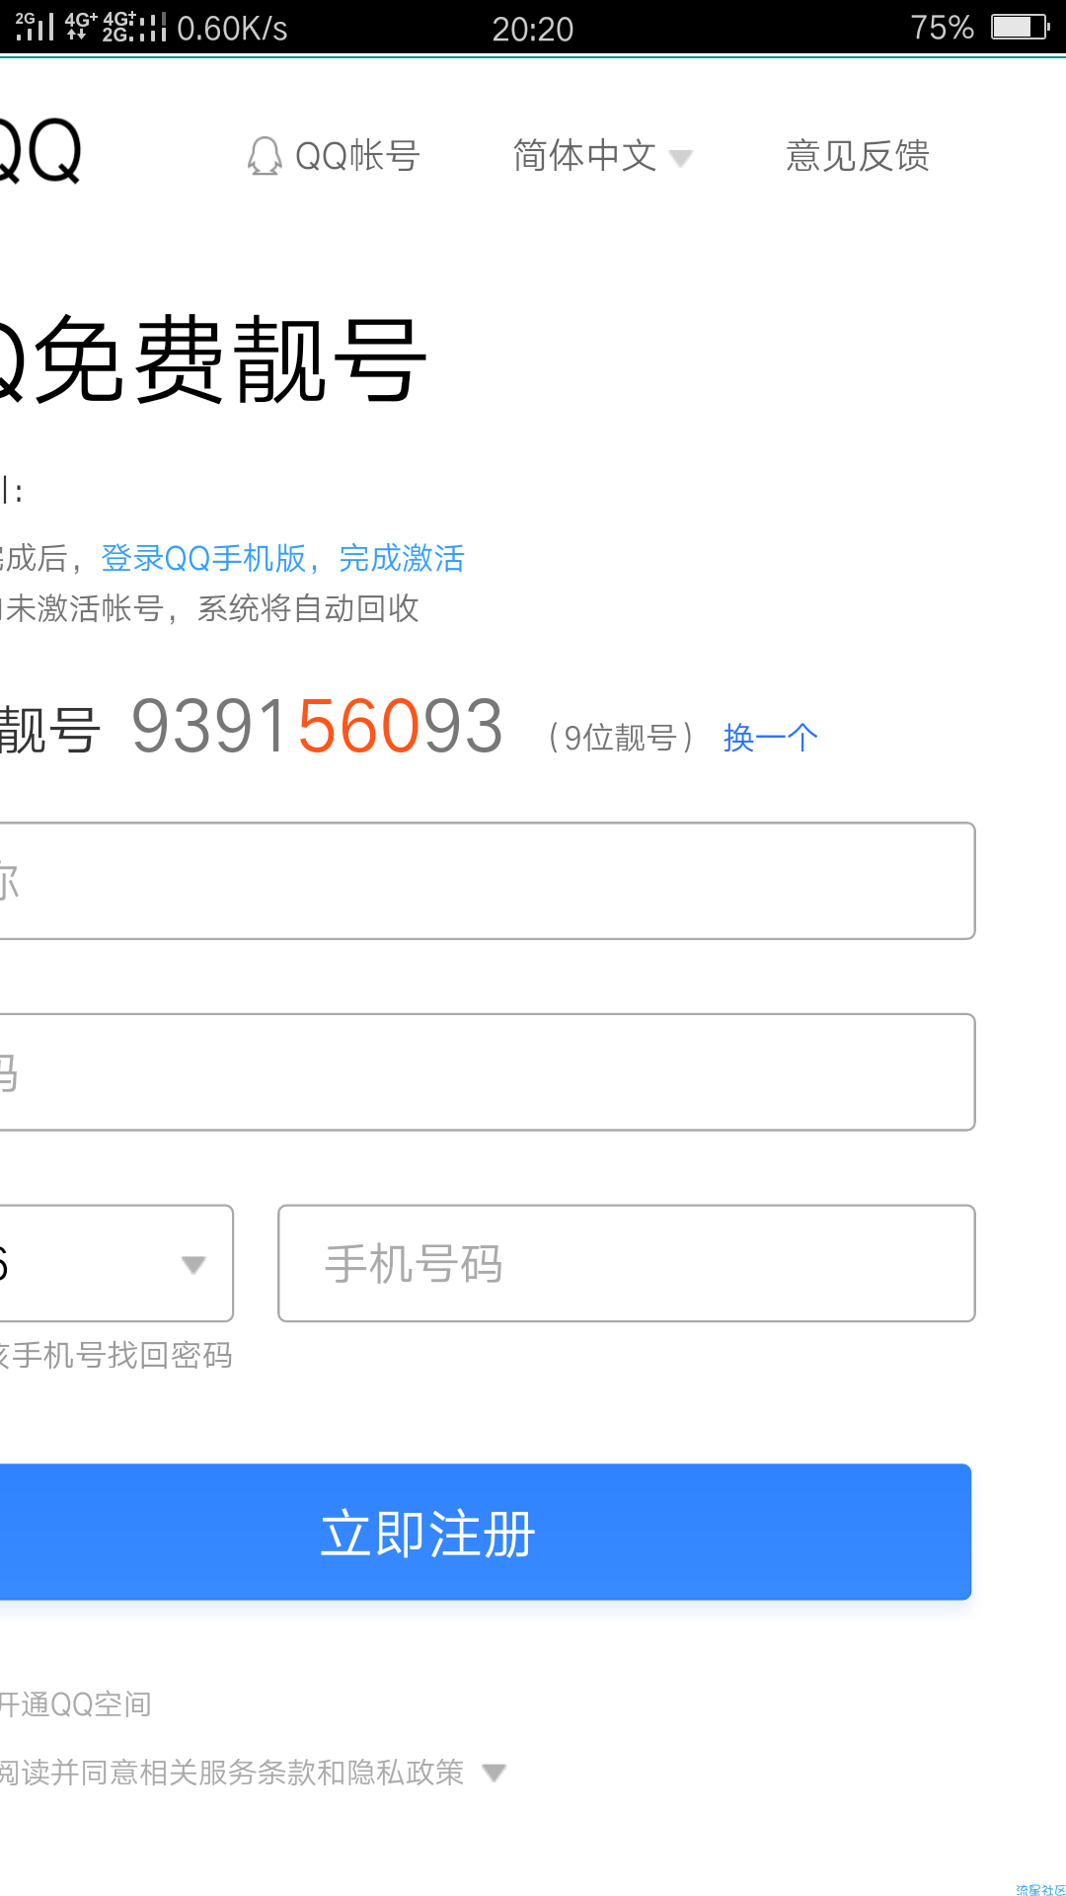Viewport: 1066px width, 1896px height.
Task: Click the 立即注册 button
Action: pos(486,1533)
